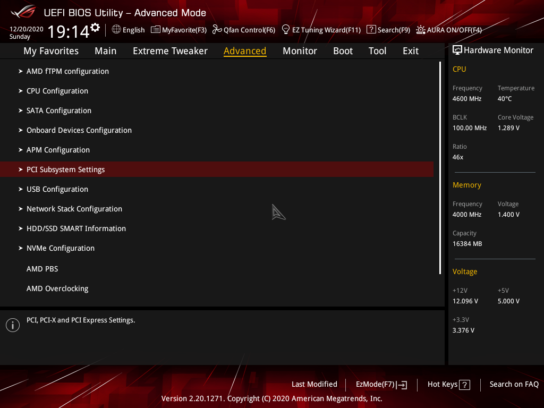
Task: Open Search(F9)
Action: 394,30
